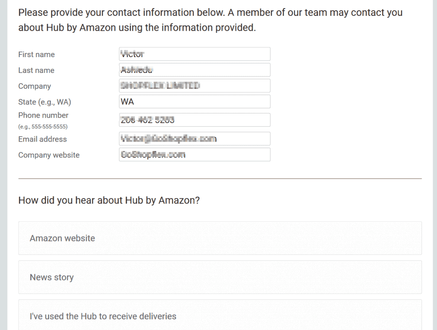This screenshot has height=330, width=437.
Task: Select the Company input field
Action: (195, 86)
